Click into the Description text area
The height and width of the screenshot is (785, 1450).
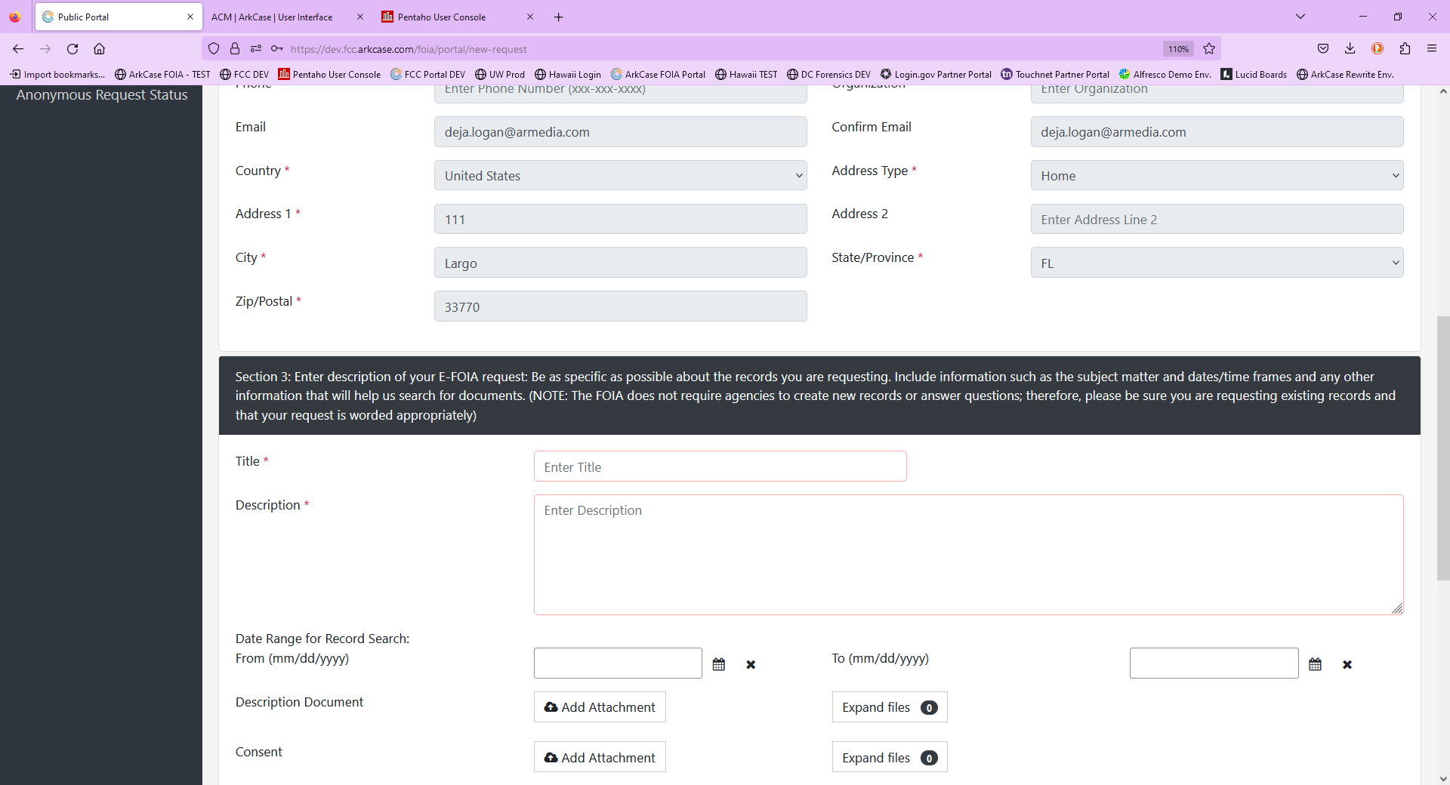[x=969, y=555]
